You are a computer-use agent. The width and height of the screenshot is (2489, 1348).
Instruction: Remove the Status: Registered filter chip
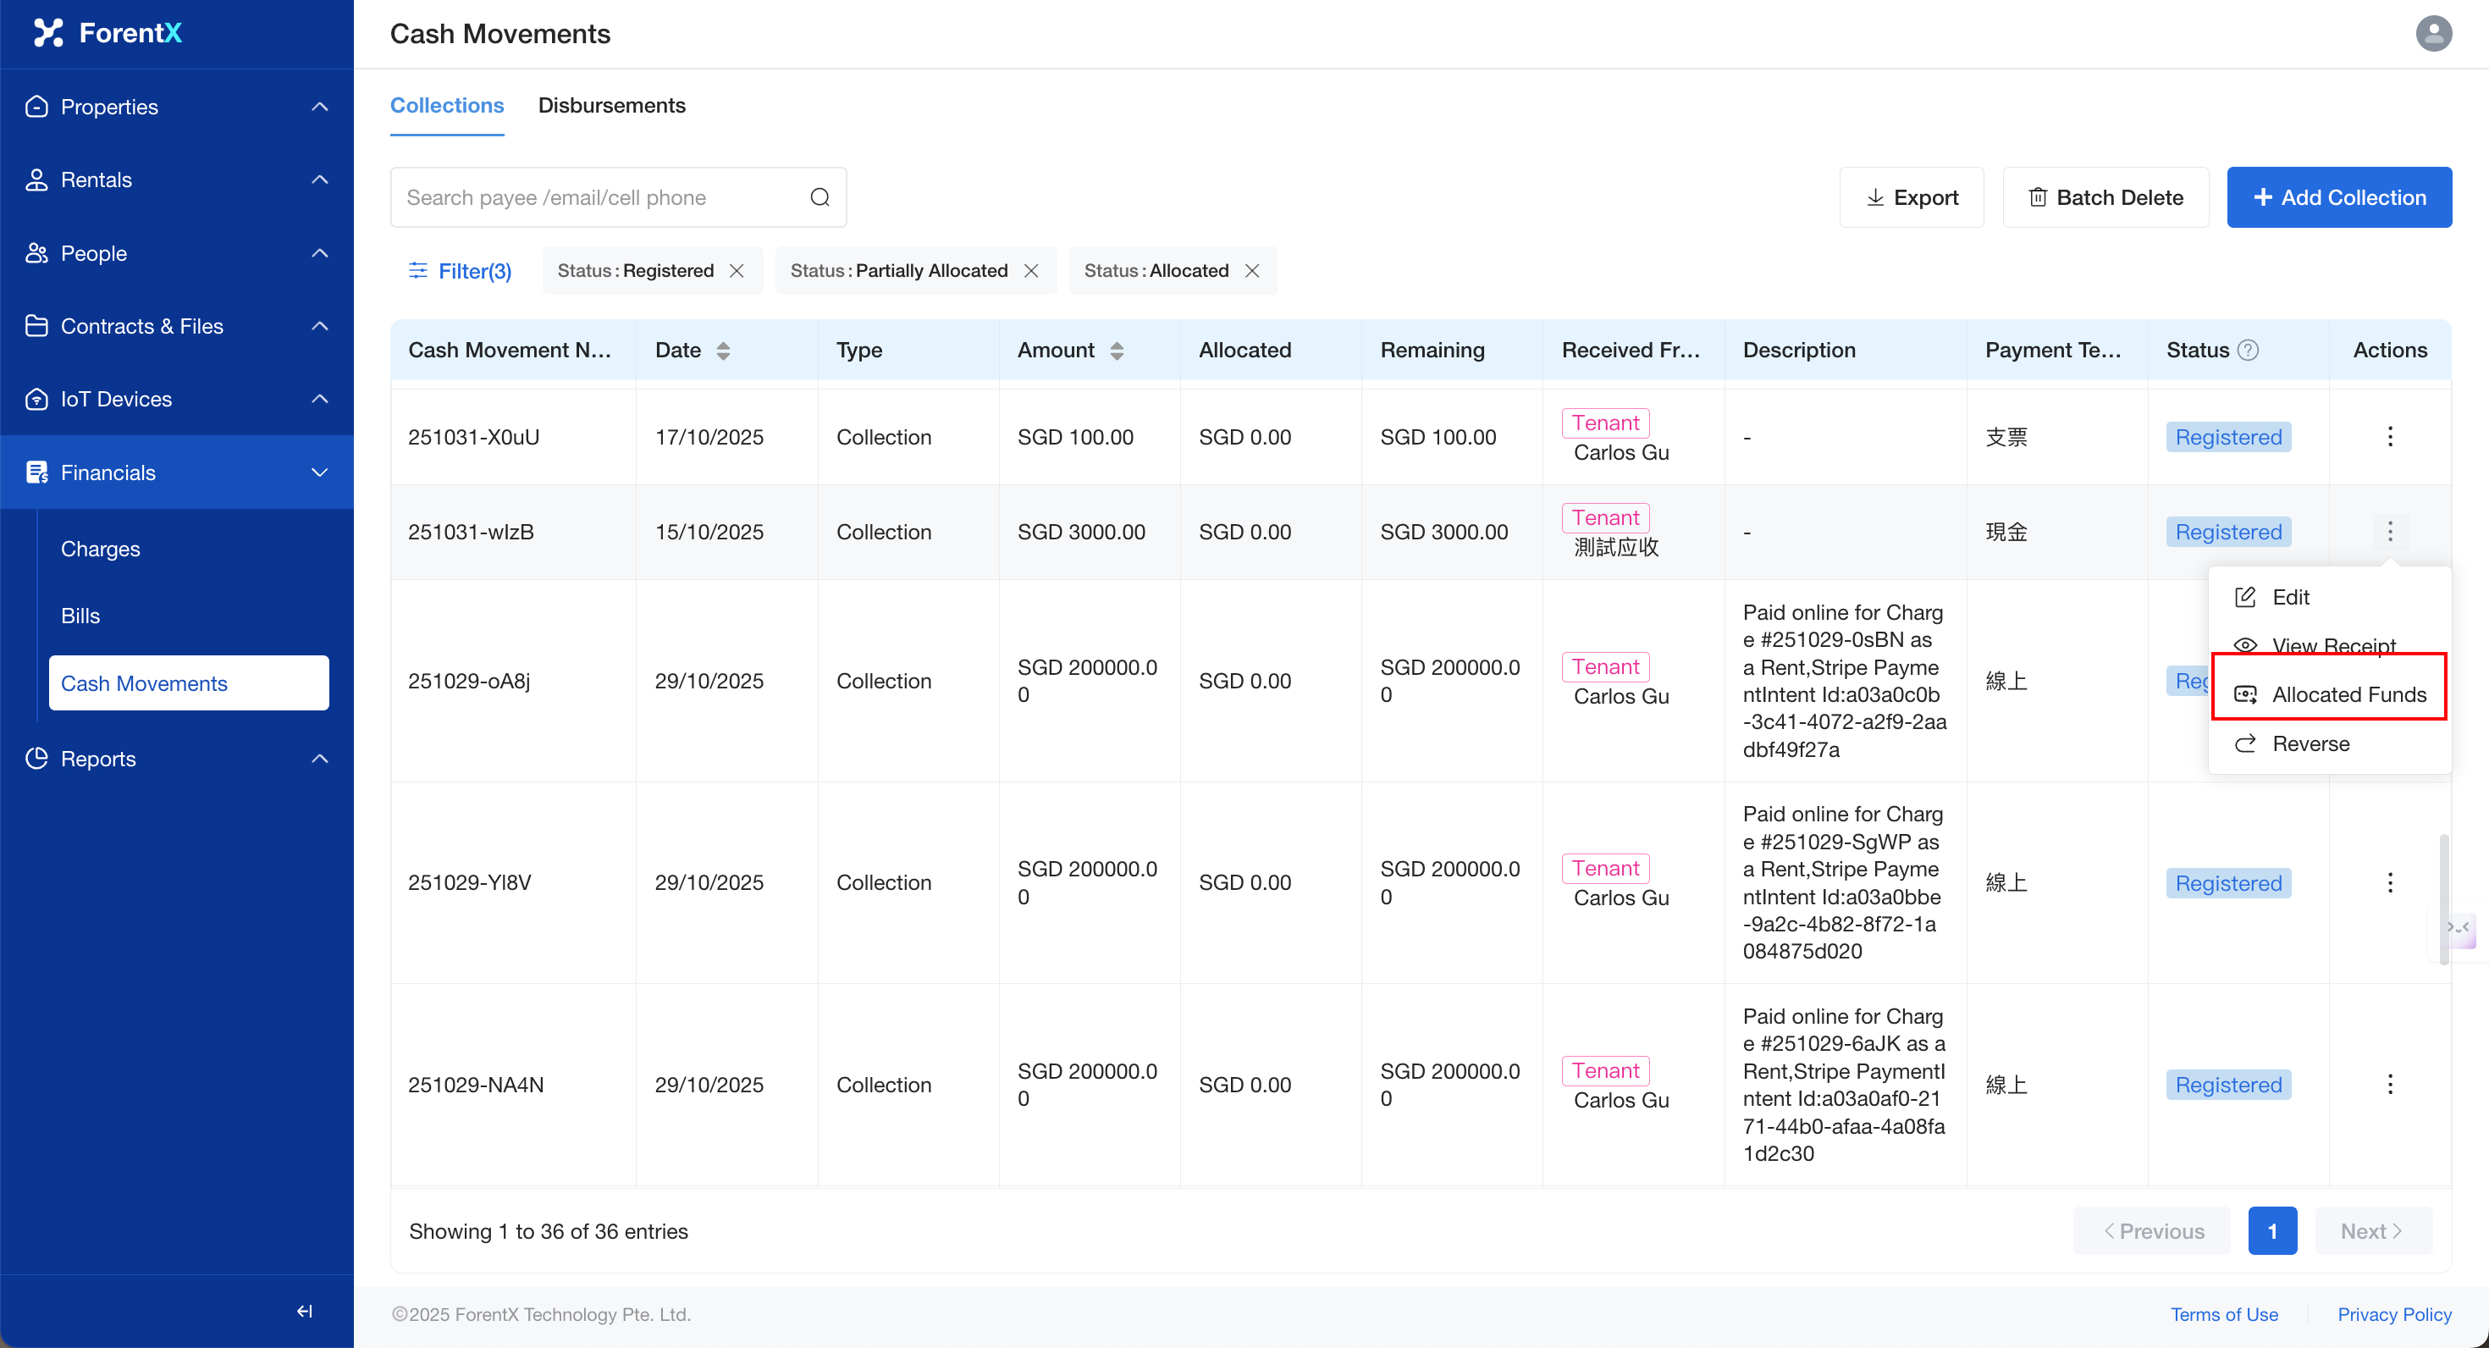tap(737, 271)
